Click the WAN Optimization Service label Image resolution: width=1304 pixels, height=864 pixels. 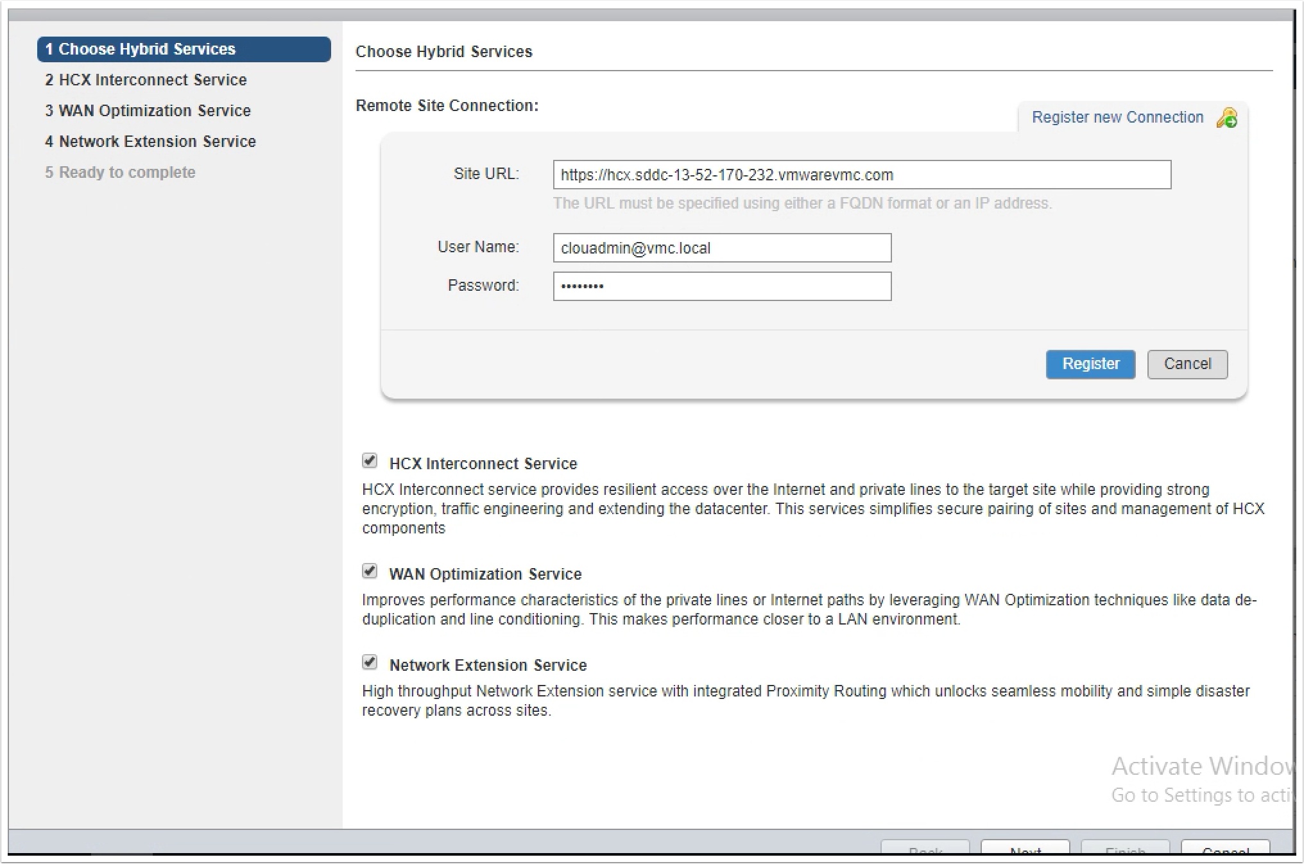pyautogui.click(x=485, y=574)
